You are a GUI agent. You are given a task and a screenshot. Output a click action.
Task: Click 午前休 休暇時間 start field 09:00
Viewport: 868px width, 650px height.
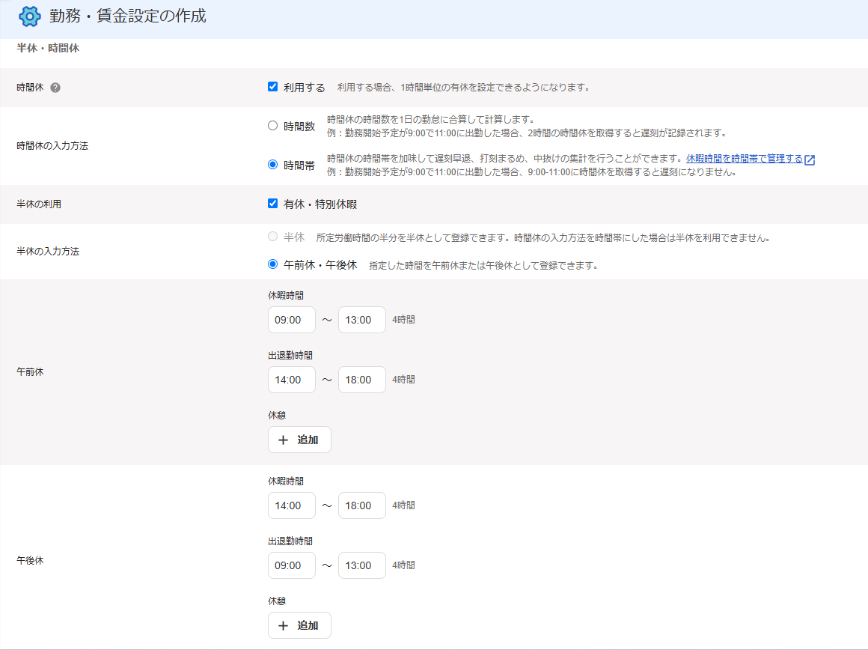coord(292,320)
